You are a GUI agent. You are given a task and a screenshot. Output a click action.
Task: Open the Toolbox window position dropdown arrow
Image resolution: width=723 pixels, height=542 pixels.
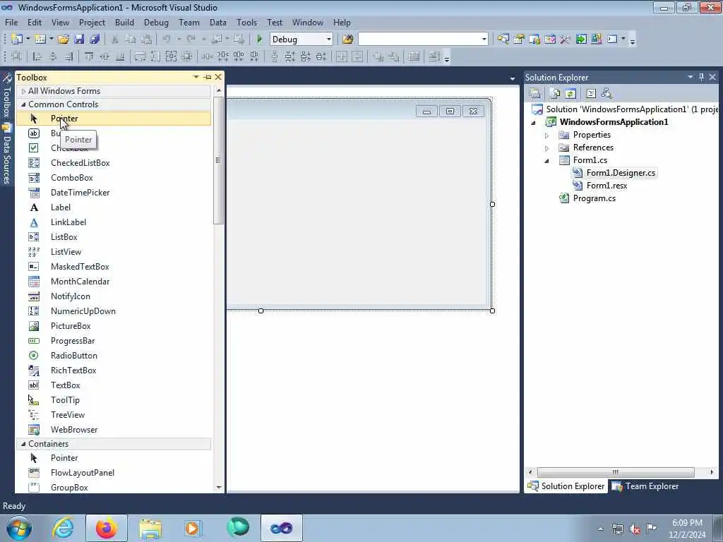pos(196,77)
